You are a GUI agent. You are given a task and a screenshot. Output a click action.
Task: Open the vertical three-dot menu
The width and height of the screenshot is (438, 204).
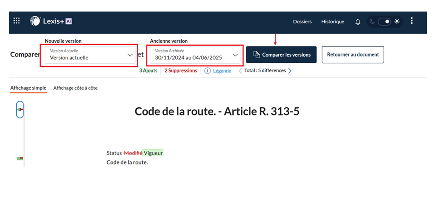click(412, 21)
